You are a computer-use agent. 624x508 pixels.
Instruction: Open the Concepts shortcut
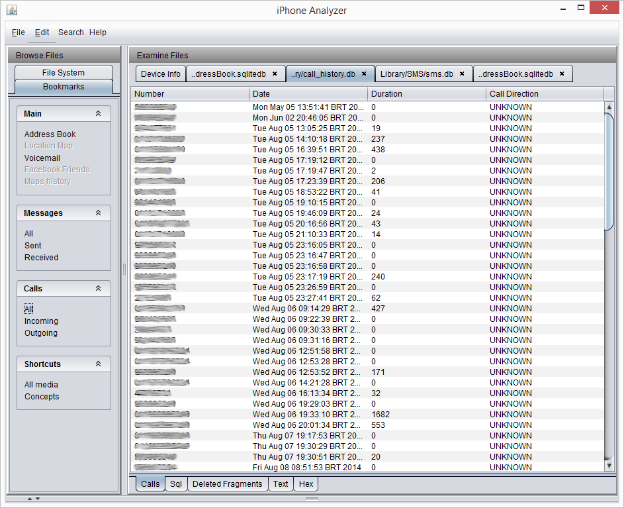pyautogui.click(x=42, y=397)
